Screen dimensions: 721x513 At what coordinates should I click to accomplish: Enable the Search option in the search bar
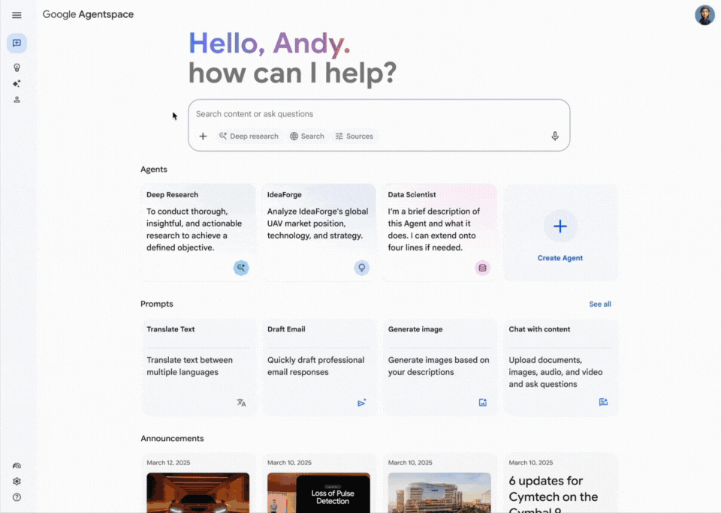(x=306, y=136)
